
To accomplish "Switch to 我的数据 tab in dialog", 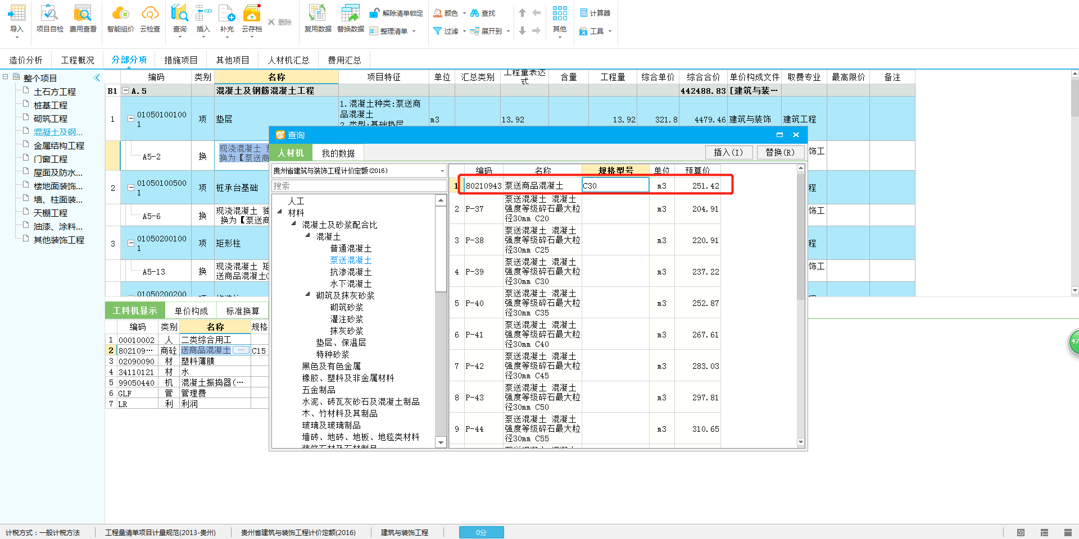I will coord(338,153).
